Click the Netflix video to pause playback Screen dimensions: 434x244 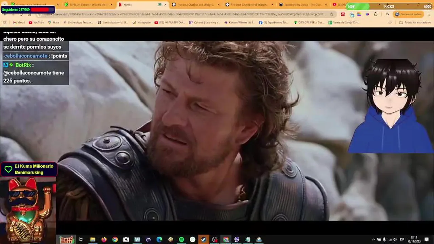pos(217,130)
